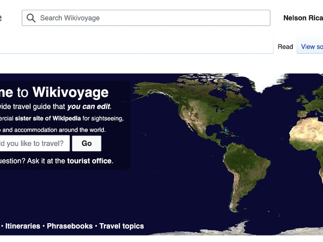Focus the where would you like to travel field
The image size is (323, 242).
(x=34, y=143)
